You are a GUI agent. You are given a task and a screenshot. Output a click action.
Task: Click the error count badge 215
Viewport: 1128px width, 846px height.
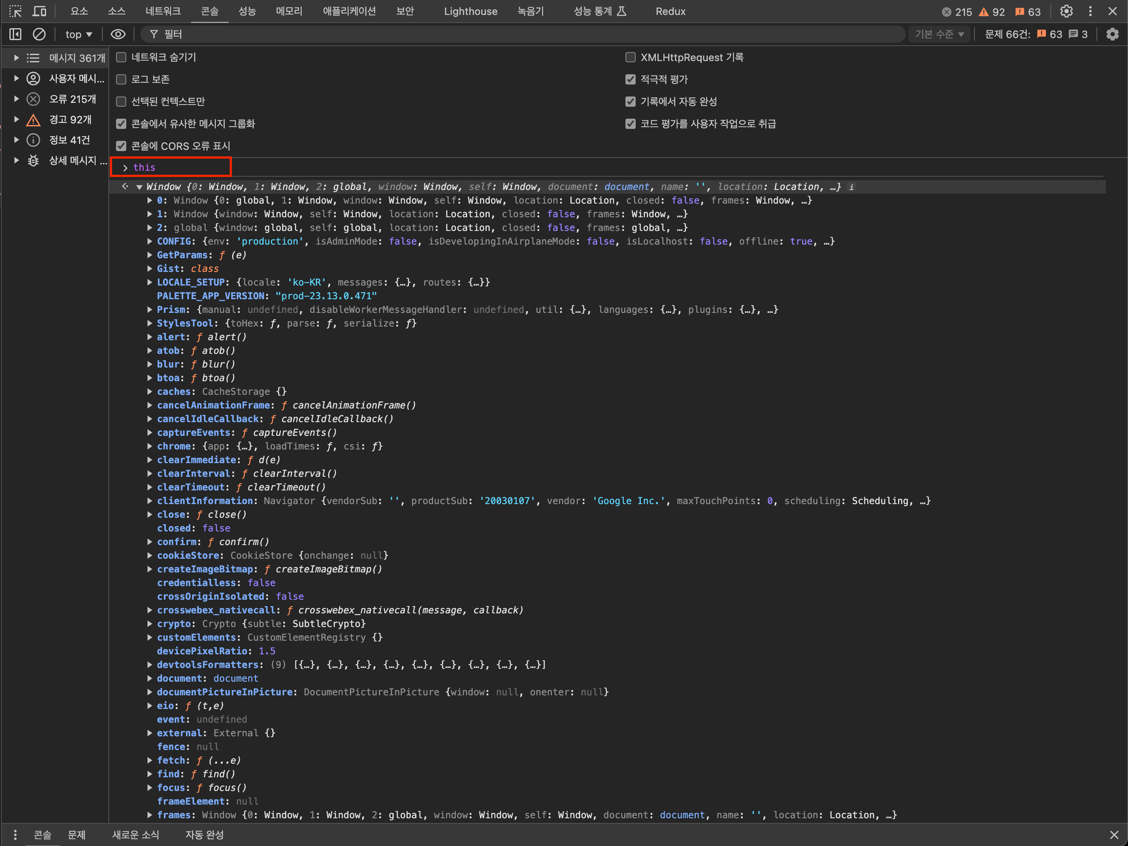point(956,12)
